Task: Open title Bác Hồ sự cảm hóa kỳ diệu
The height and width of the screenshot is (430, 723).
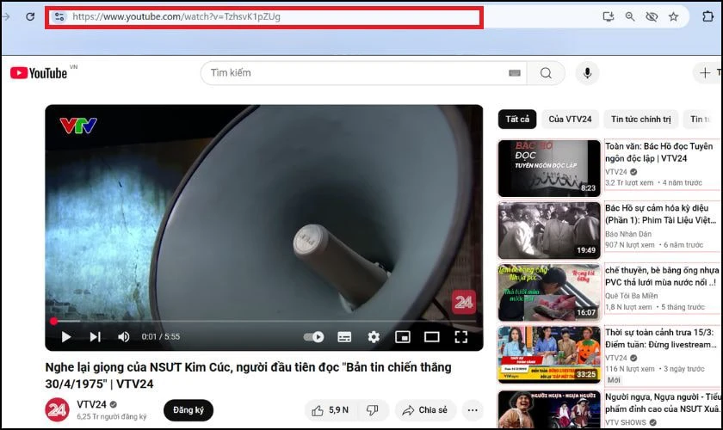Action: pyautogui.click(x=660, y=214)
